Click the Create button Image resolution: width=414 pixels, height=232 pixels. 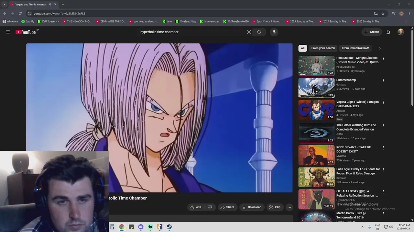pyautogui.click(x=372, y=32)
